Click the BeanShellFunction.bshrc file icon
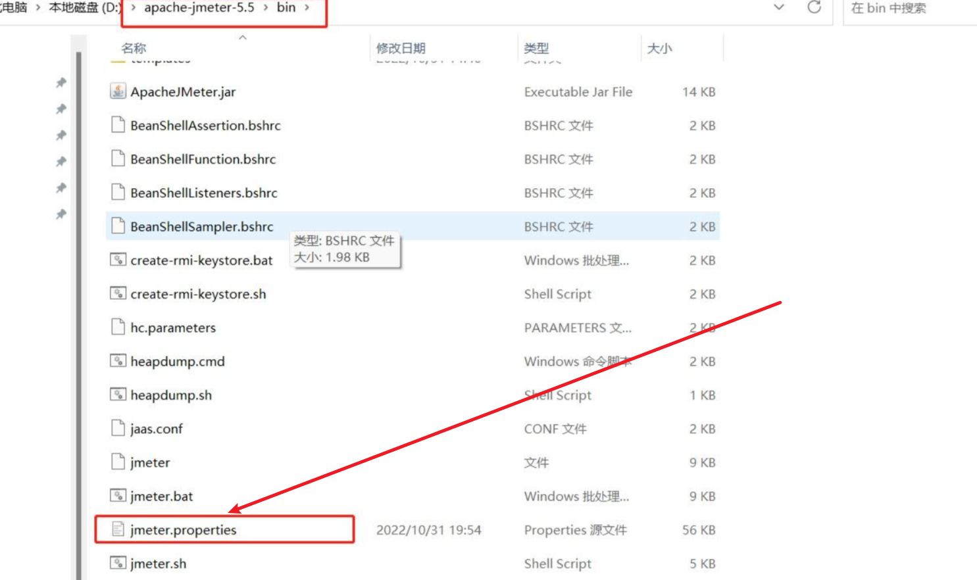The image size is (977, 580). [x=118, y=158]
